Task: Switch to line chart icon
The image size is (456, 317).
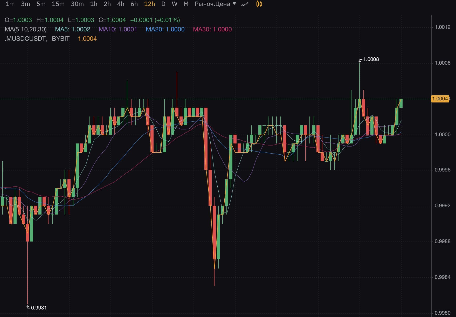Action: coord(245,4)
